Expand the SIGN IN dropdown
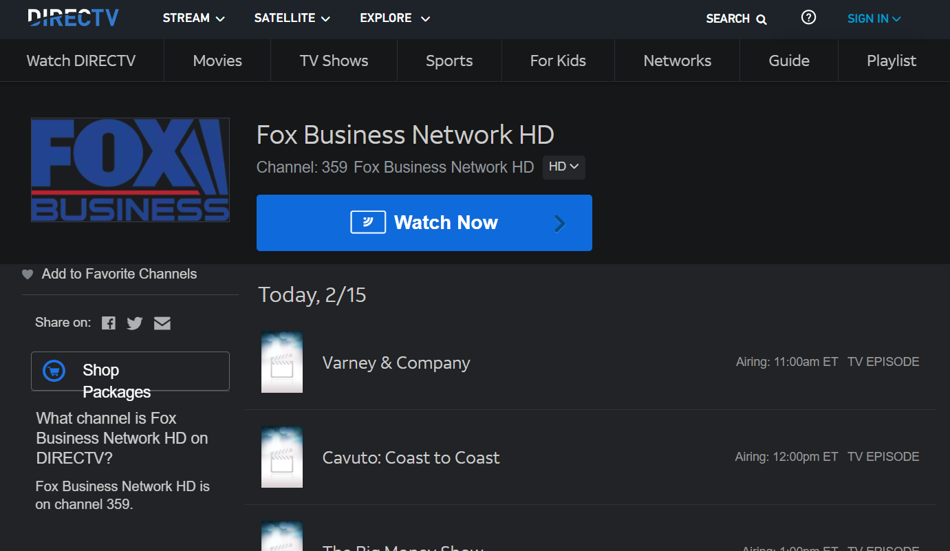This screenshot has width=950, height=551. pyautogui.click(x=874, y=19)
